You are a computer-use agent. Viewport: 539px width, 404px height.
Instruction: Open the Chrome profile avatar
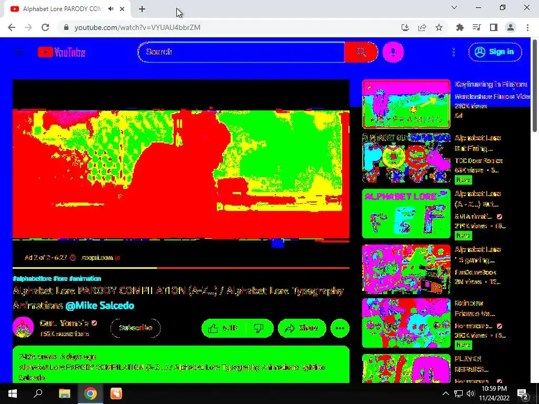[x=511, y=27]
